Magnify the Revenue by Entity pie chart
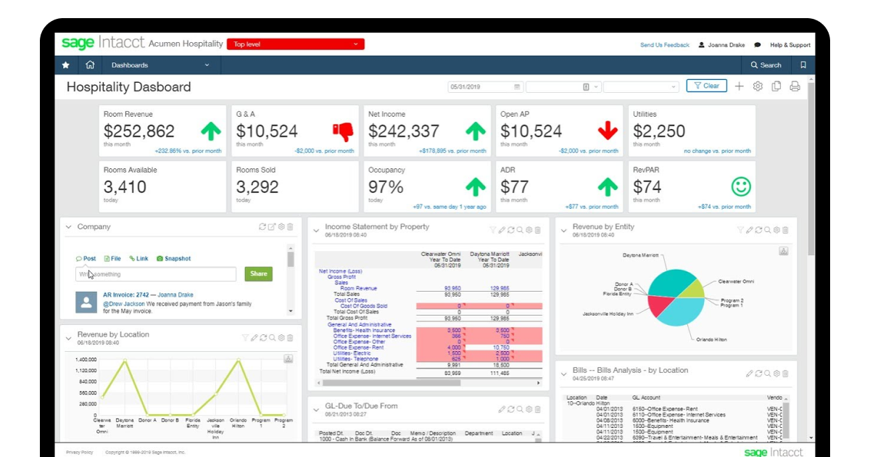The height and width of the screenshot is (457, 870). pyautogui.click(x=768, y=230)
